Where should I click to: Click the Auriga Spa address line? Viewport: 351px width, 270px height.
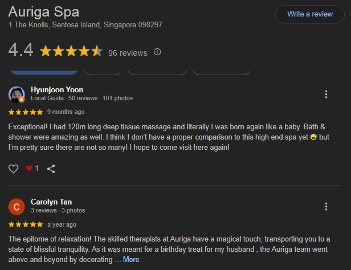85,25
